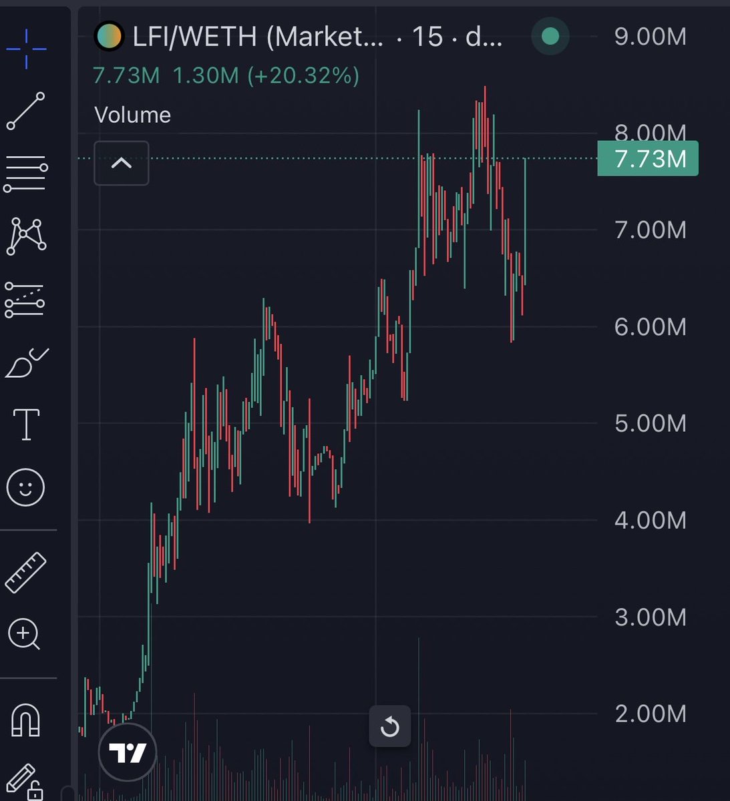Click the 6.00M price axis label

tap(651, 326)
